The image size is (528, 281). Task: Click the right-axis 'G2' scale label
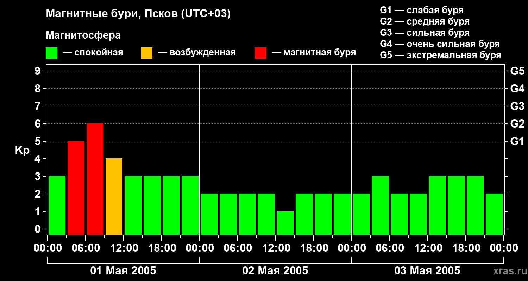[x=517, y=124]
